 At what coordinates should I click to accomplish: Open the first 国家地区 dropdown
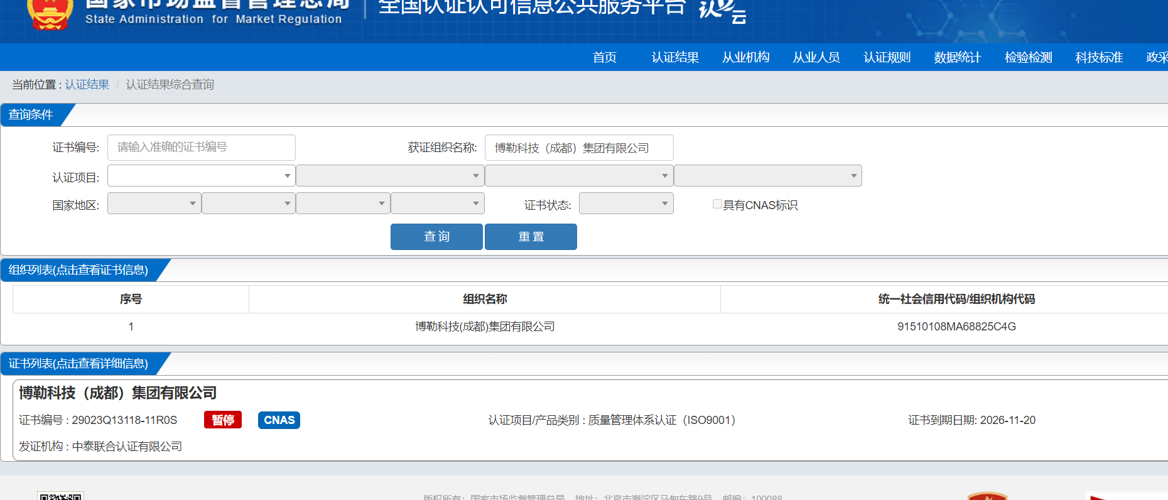pyautogui.click(x=154, y=204)
